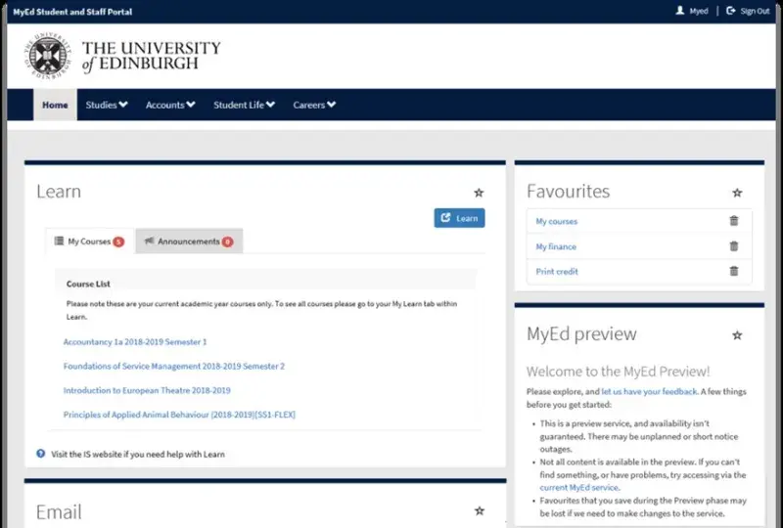
Task: Star the MyEd preview panel
Action: click(x=737, y=334)
